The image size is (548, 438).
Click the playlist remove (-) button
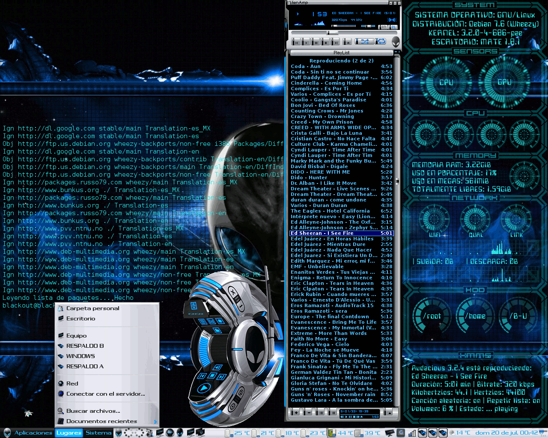[x=308, y=412]
